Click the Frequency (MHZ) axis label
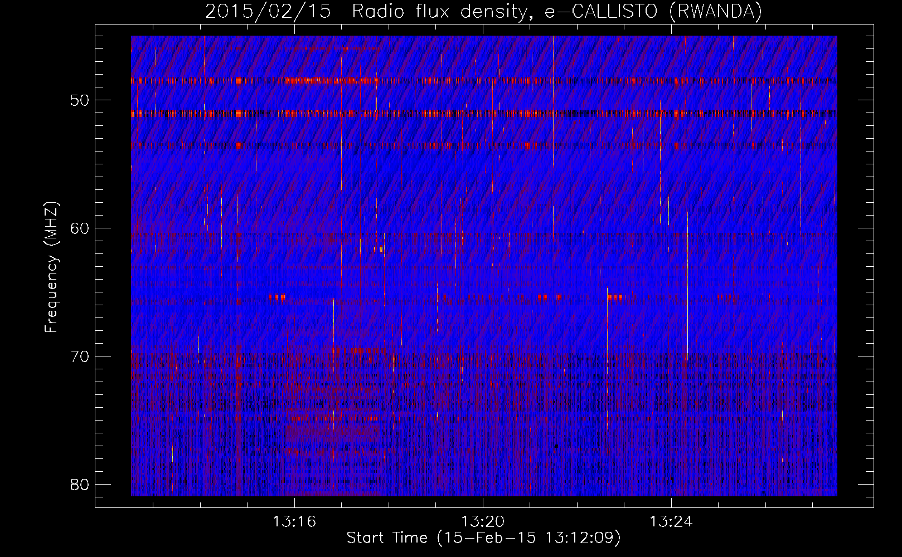 click(51, 267)
